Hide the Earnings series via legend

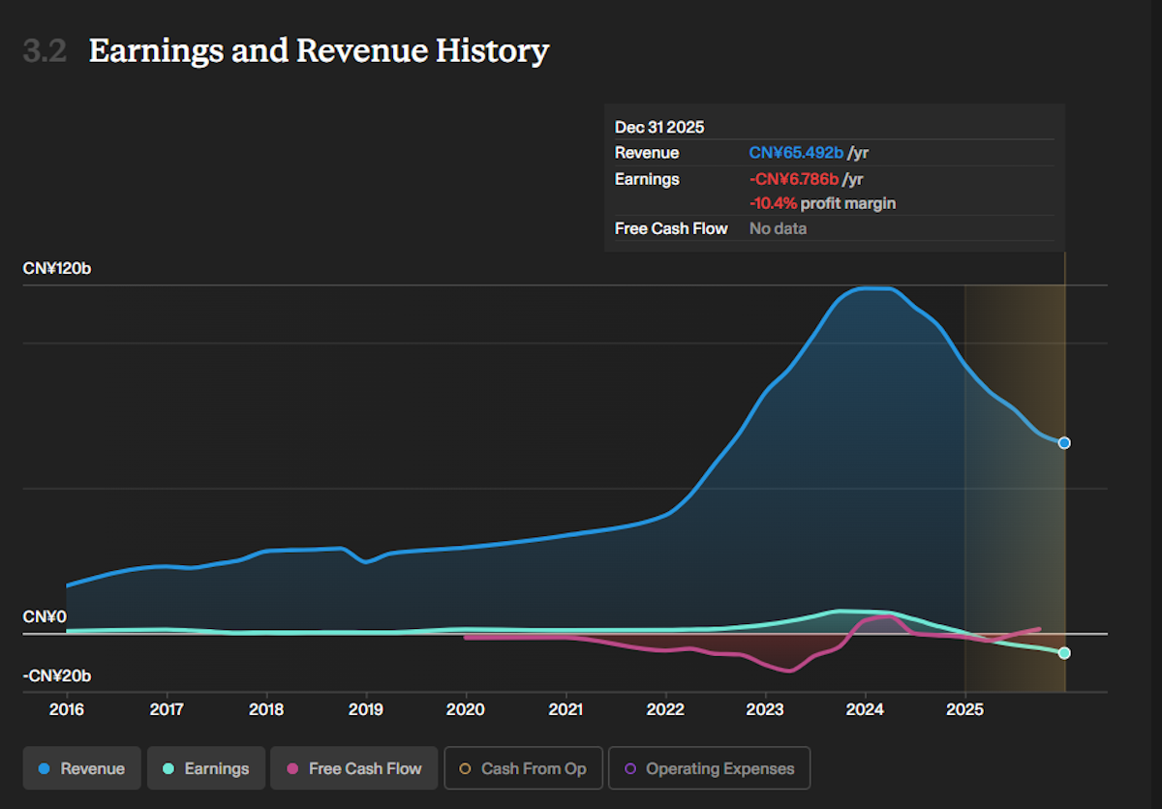coord(204,768)
